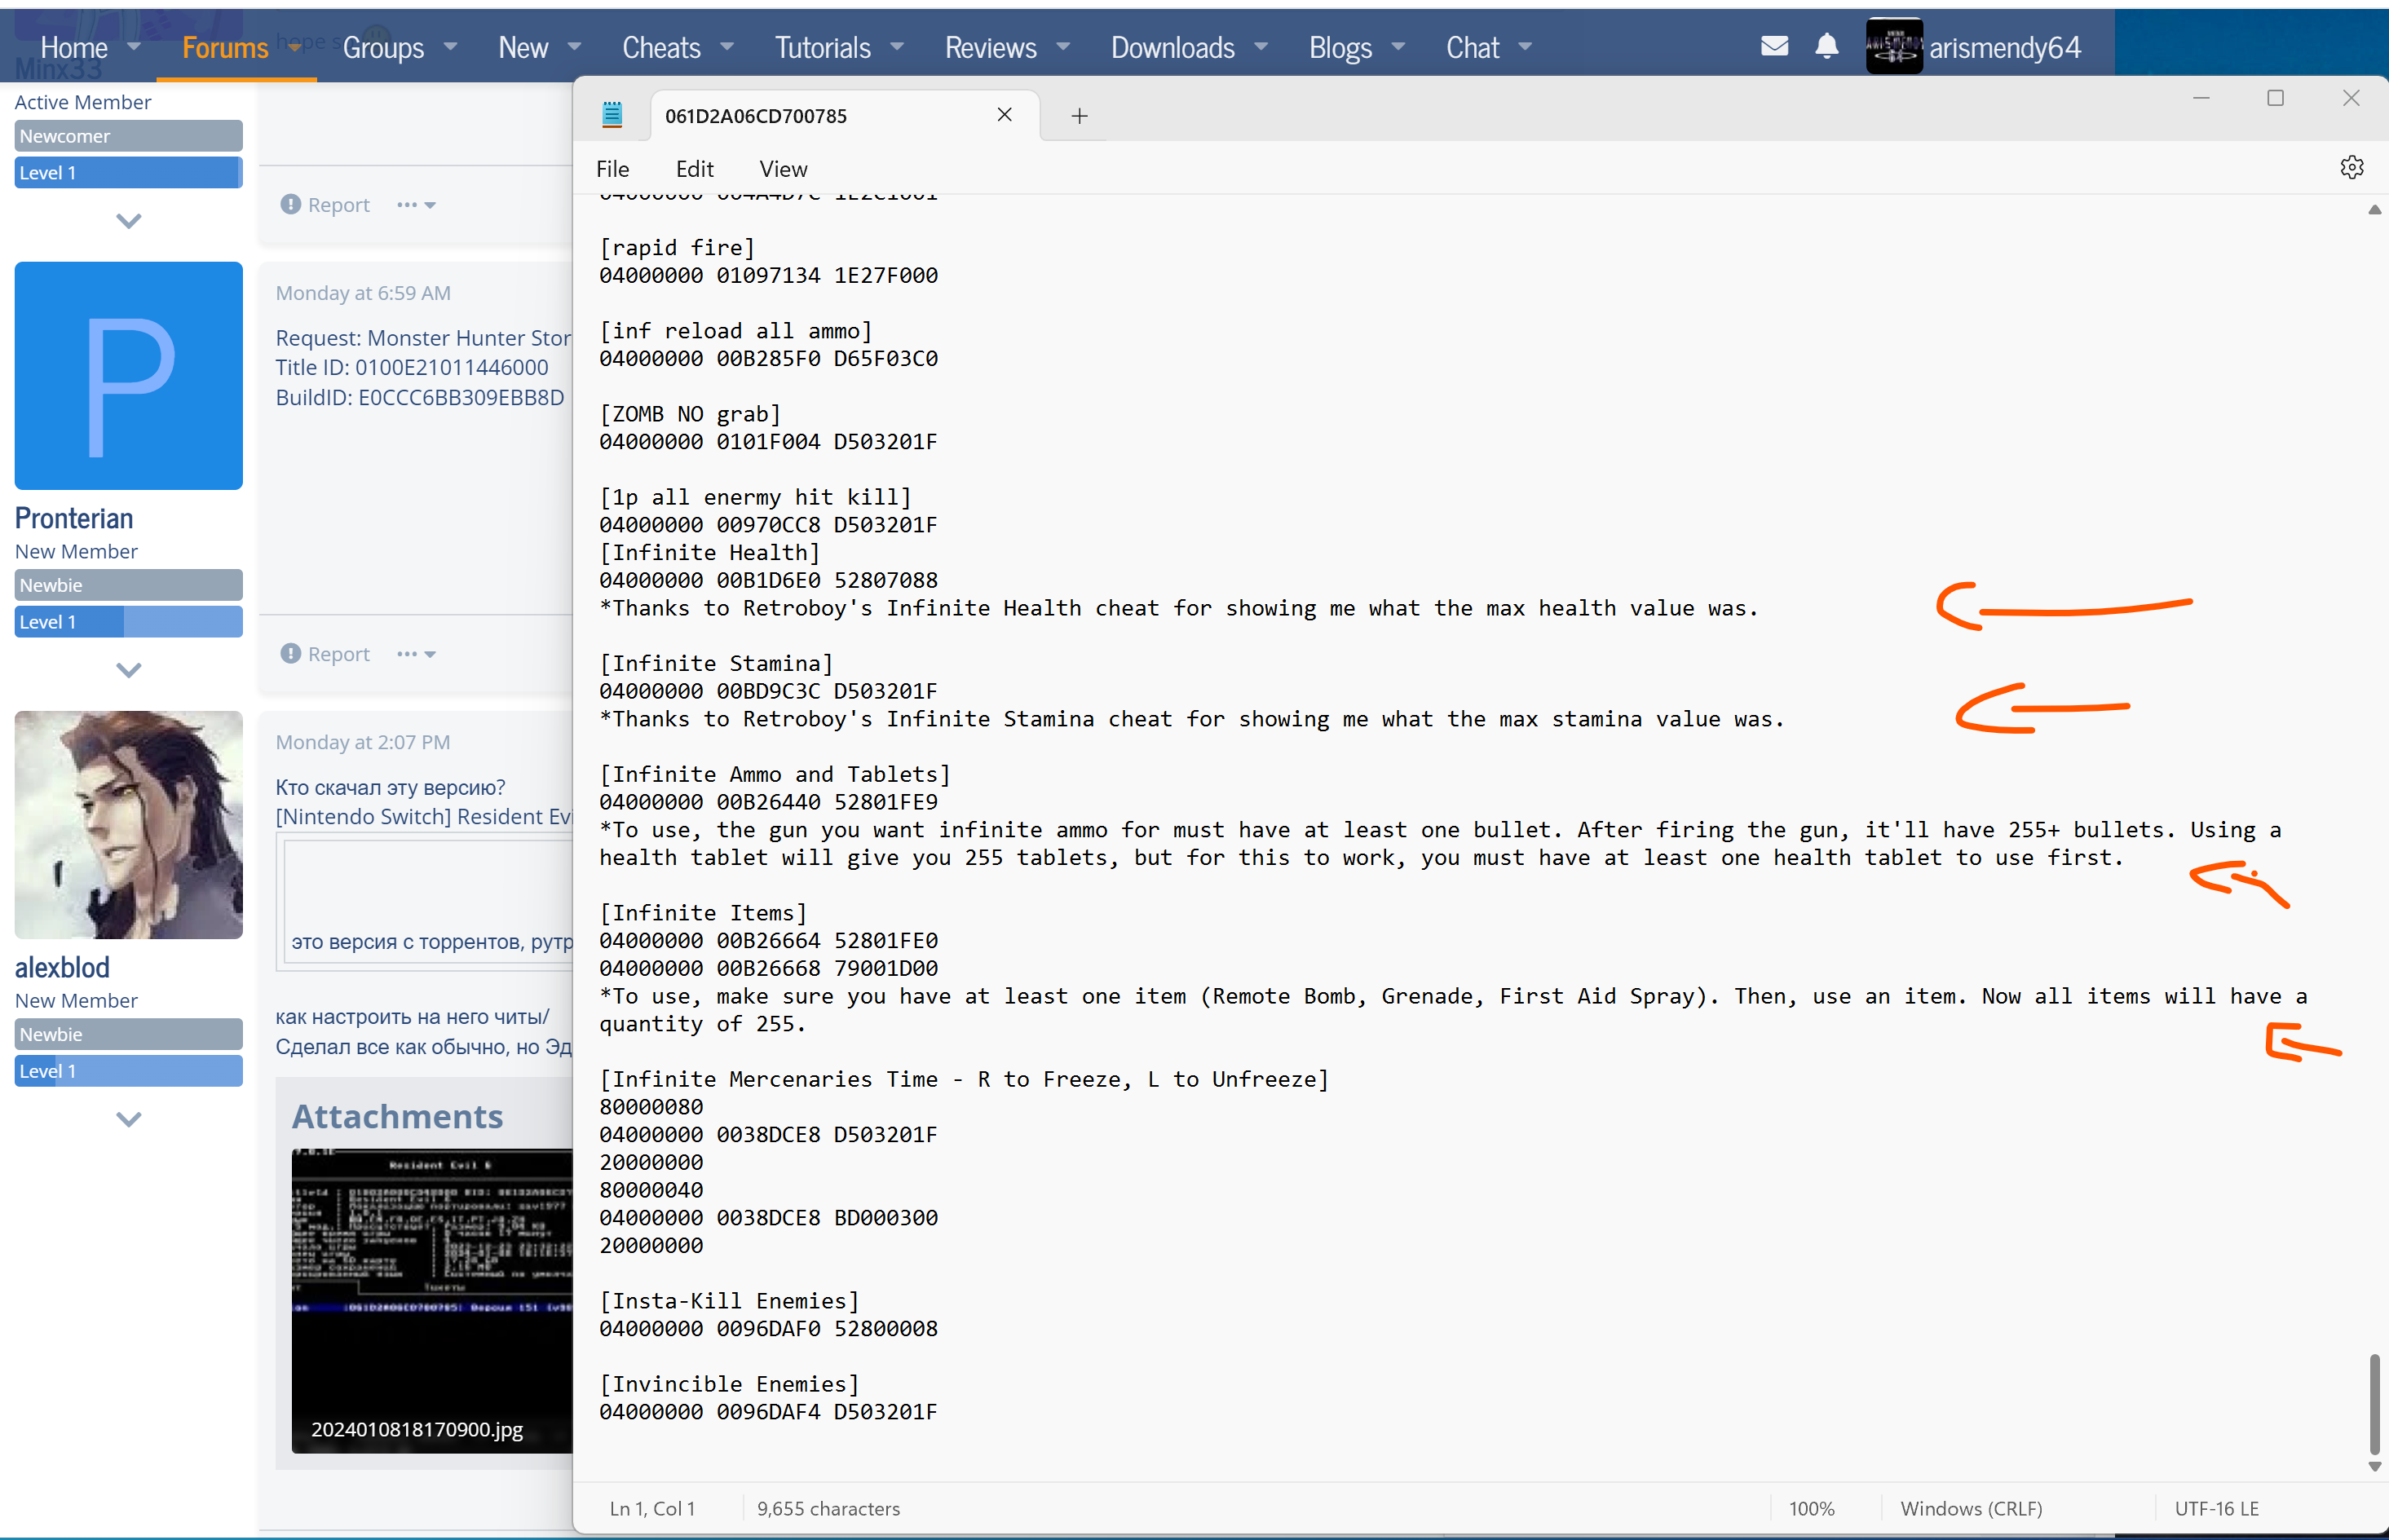Click Monday at 2:07 PM timestamp

point(363,742)
